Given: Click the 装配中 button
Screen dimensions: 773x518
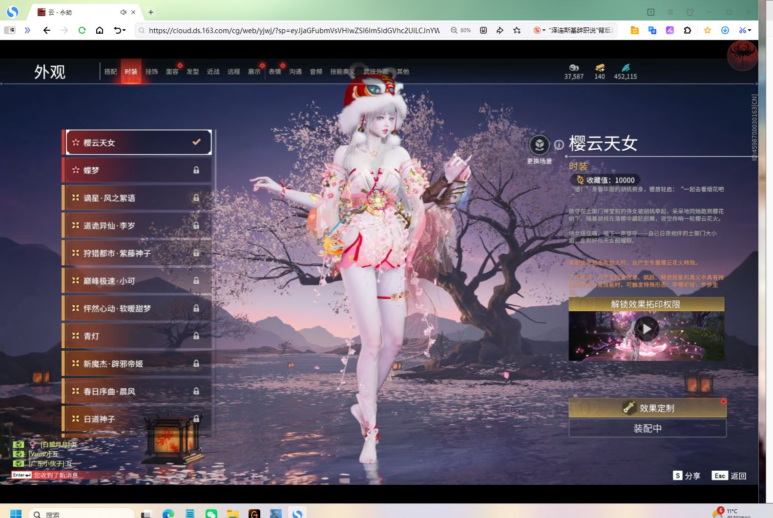Looking at the screenshot, I should tap(647, 428).
